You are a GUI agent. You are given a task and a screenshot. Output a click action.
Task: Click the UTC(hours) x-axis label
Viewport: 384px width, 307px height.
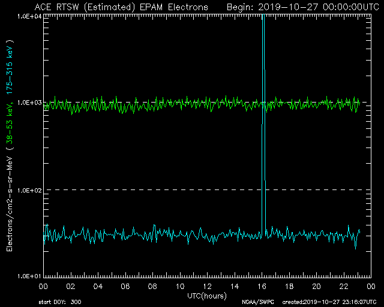[207, 296]
